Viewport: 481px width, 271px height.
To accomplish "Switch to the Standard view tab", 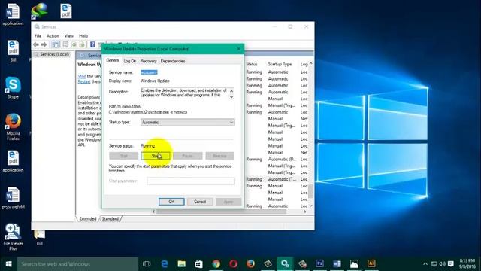I will [x=110, y=218].
